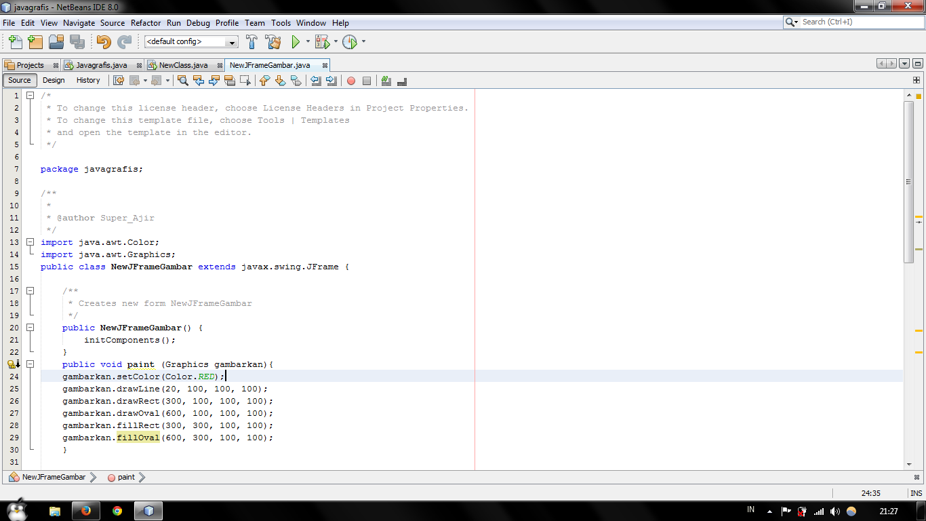Open the documents list dropdown arrow
The image size is (926, 521).
904,64
